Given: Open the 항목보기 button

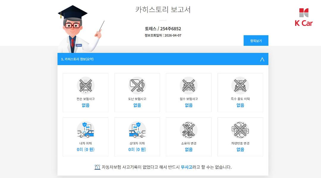Looking at the screenshot, I should pyautogui.click(x=256, y=40).
